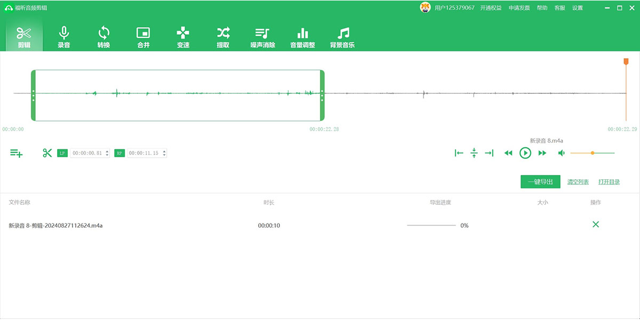Select the 变速 speed change tab

pos(183,37)
